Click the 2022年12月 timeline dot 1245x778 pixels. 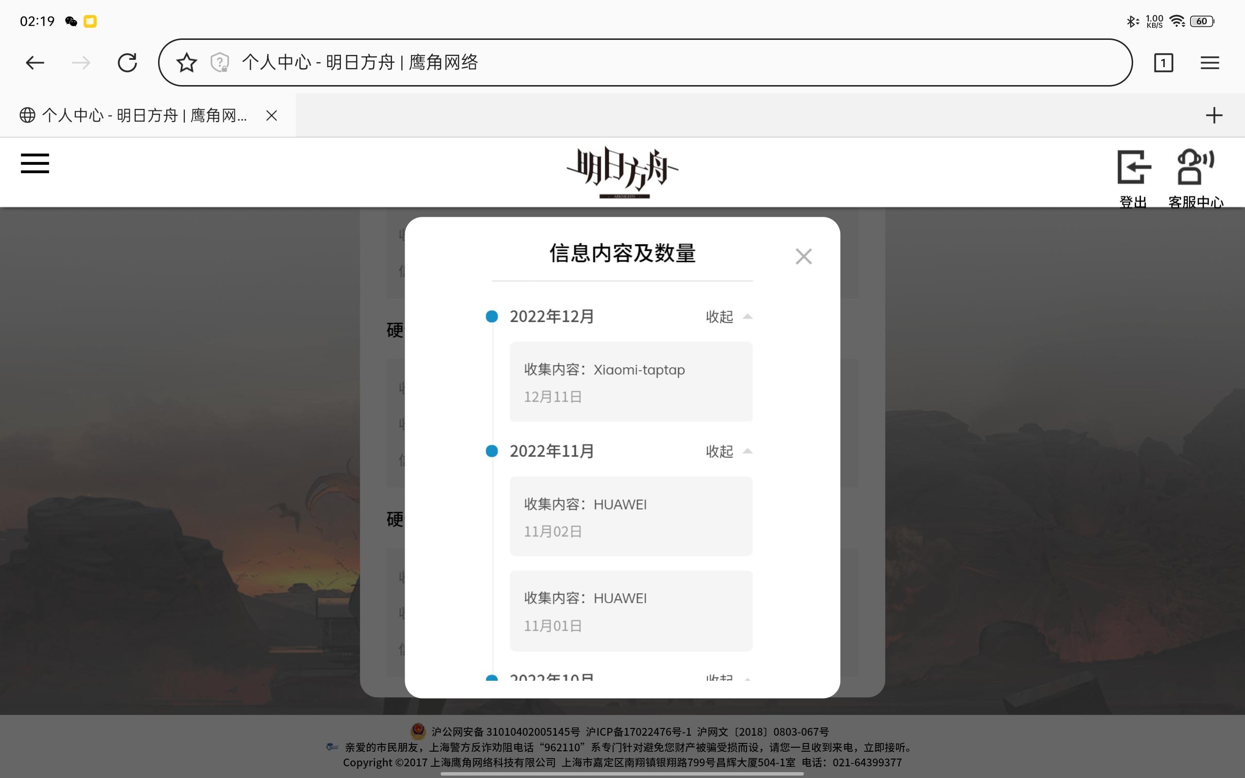point(492,317)
